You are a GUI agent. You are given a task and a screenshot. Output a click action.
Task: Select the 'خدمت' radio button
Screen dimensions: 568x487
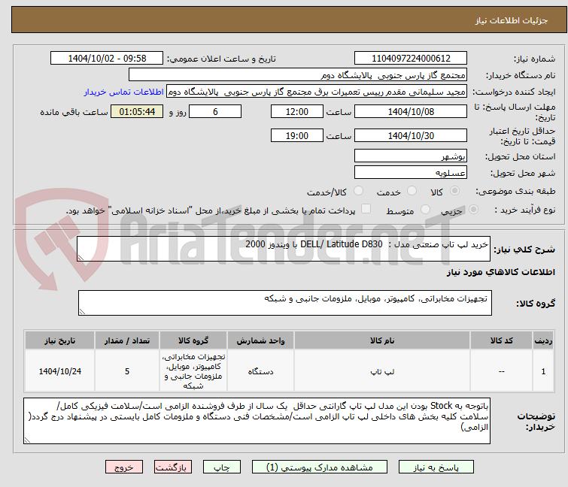(412, 191)
